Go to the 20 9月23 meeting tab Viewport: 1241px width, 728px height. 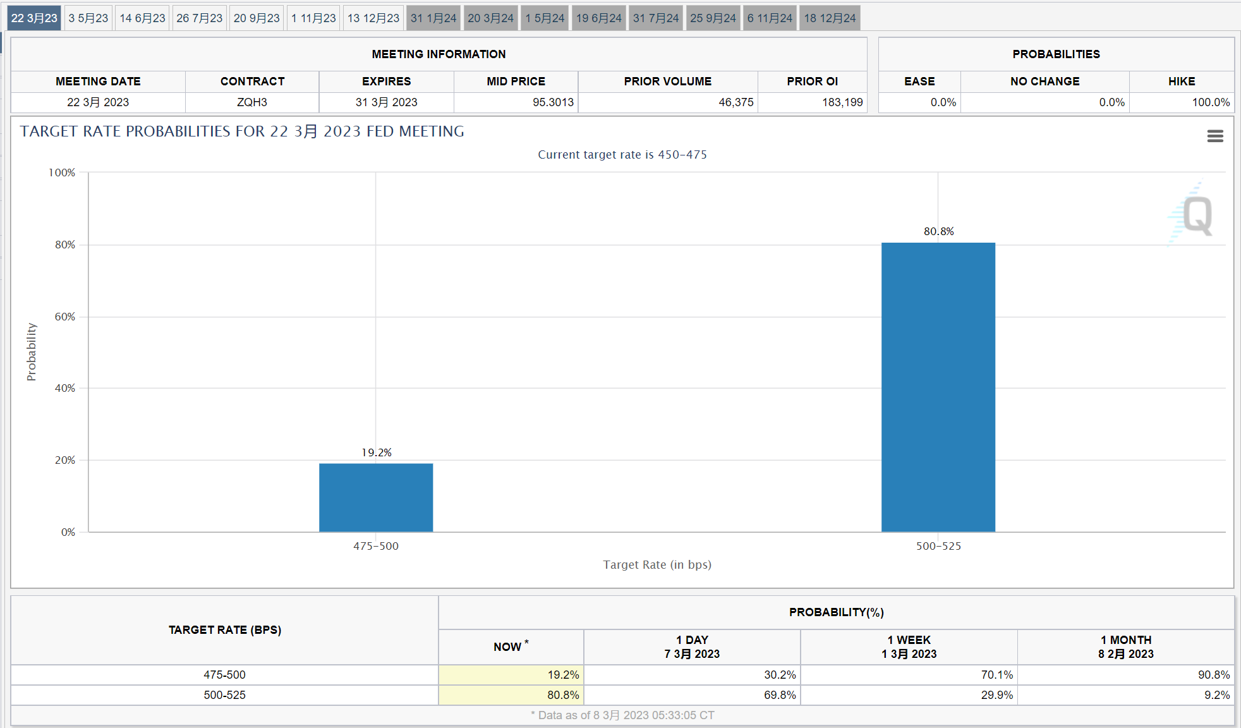pyautogui.click(x=256, y=18)
